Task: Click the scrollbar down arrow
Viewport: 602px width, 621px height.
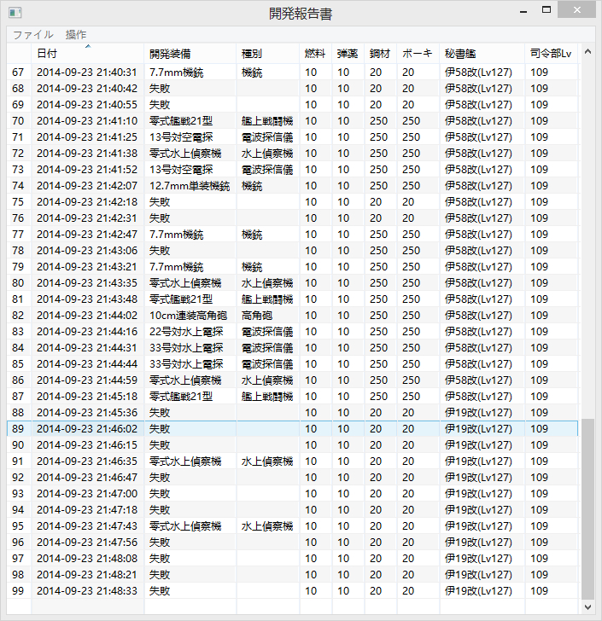Action: [587, 606]
